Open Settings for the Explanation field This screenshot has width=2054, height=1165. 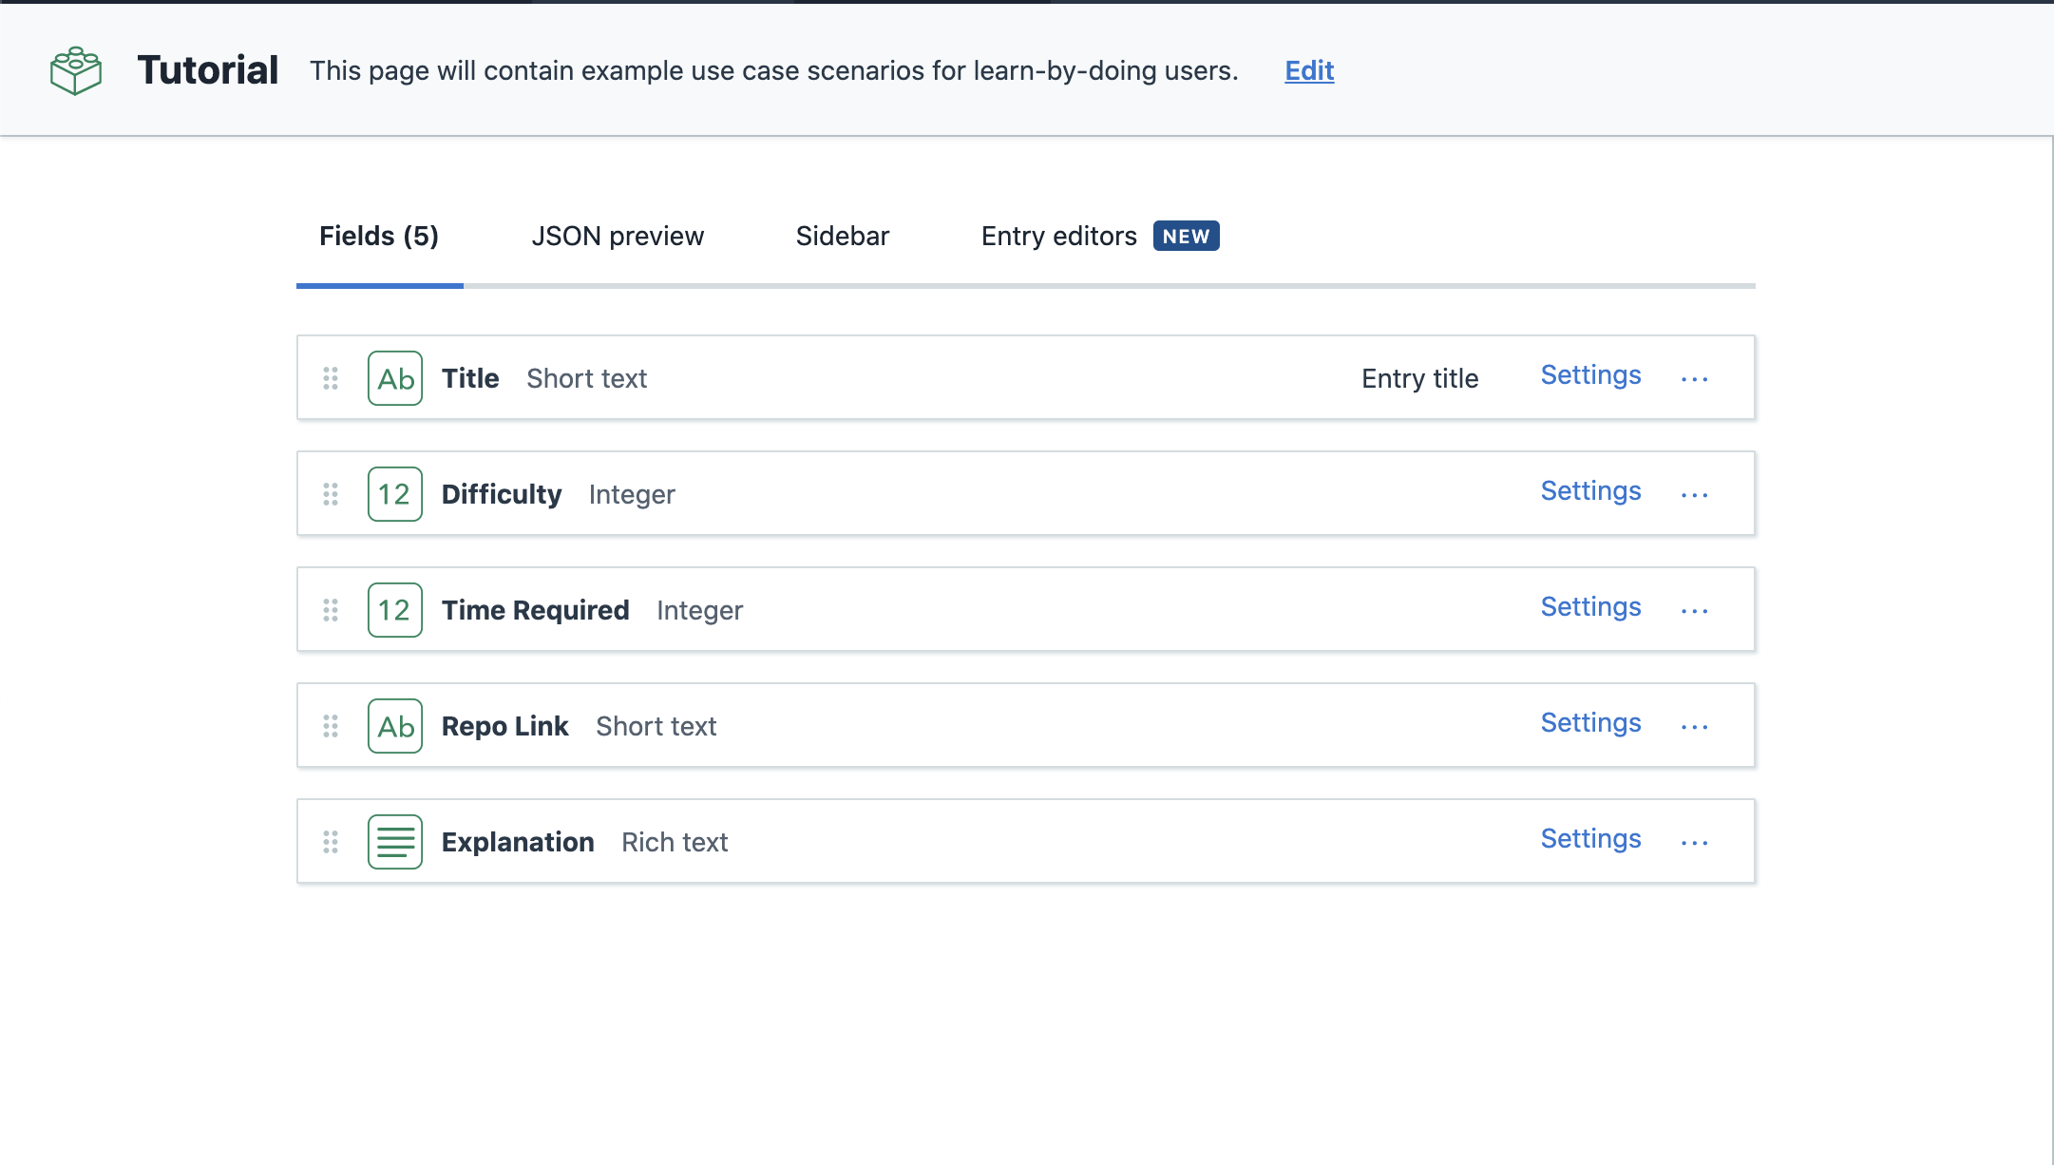(x=1589, y=838)
